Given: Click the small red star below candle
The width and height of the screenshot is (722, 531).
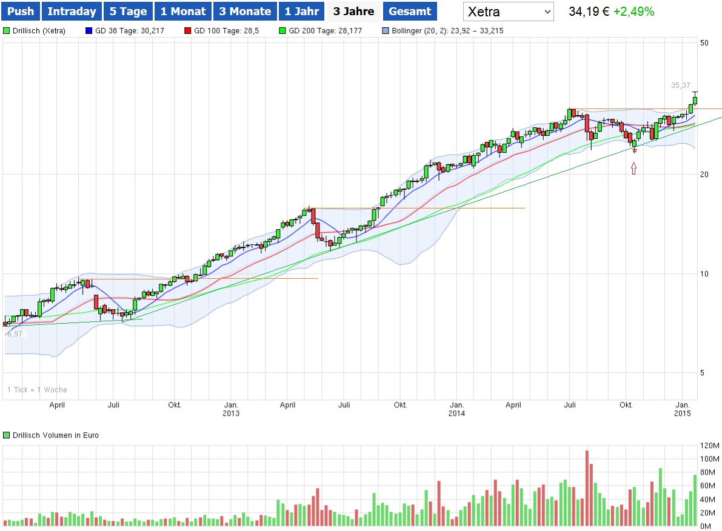Looking at the screenshot, I should 634,150.
